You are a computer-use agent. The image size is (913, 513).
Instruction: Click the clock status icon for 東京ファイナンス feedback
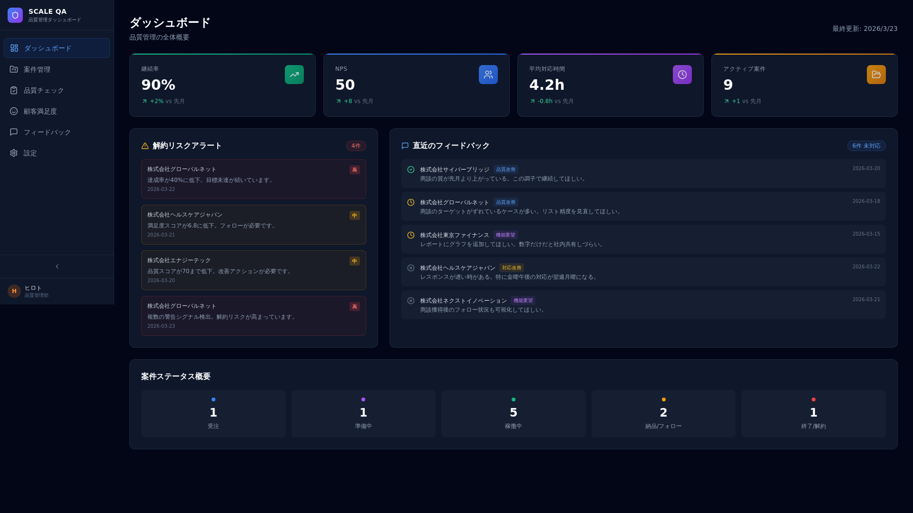(x=411, y=235)
